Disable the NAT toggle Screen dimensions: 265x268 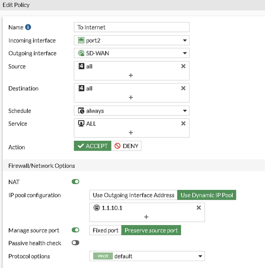(75, 182)
